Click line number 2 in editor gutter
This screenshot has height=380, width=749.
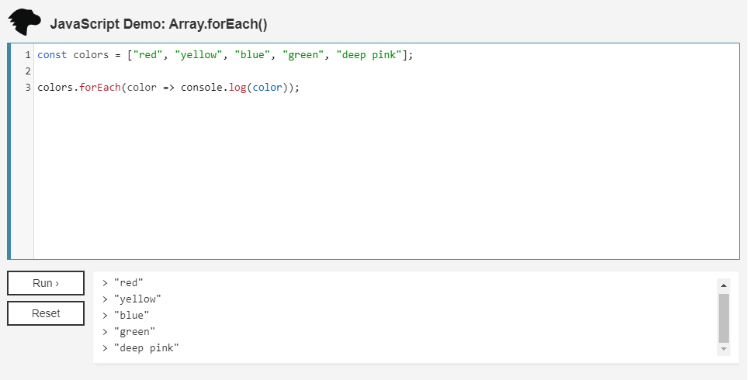pos(27,71)
